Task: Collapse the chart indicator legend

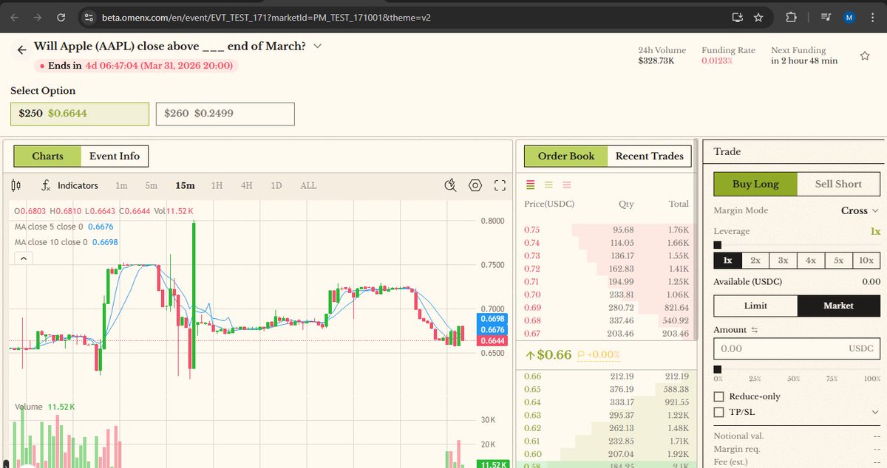Action: click(x=22, y=258)
